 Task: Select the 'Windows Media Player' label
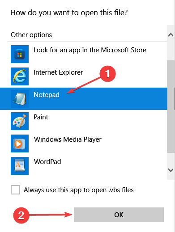(x=68, y=139)
